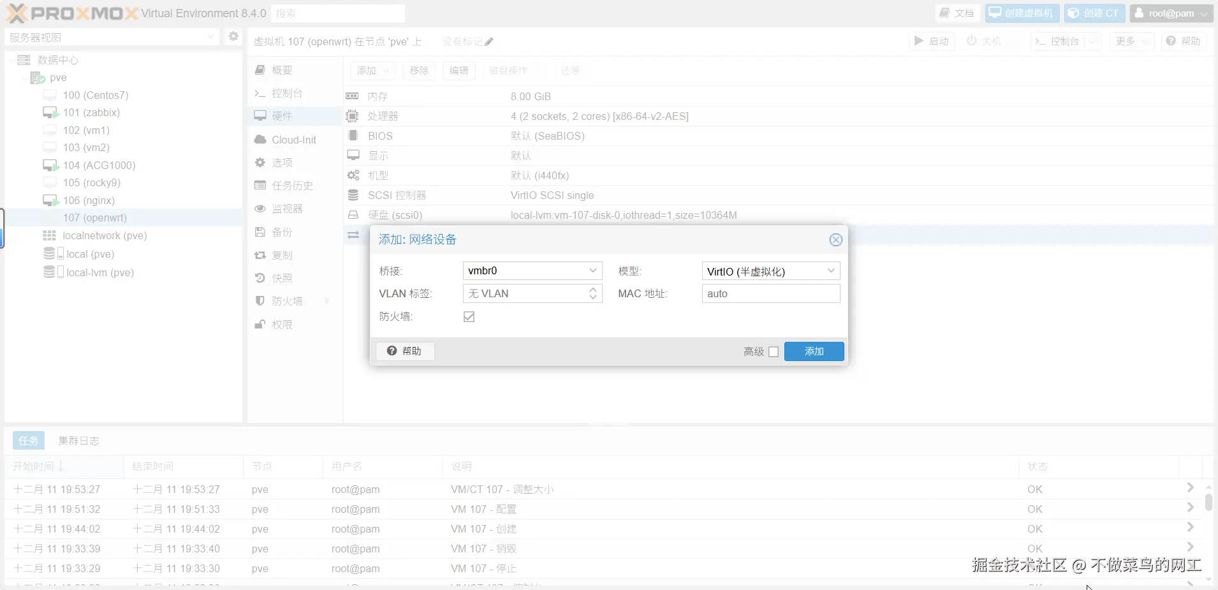Viewport: 1218px width, 590px height.
Task: Open the root@pam user menu
Action: tap(1171, 13)
